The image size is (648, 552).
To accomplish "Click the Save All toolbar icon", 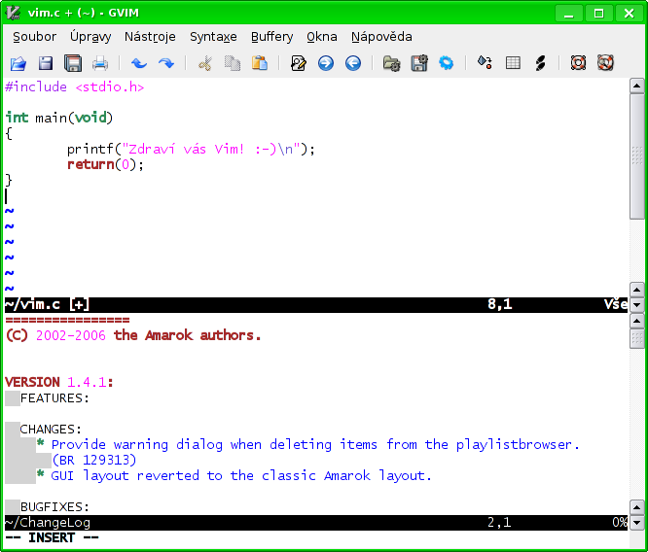I will (x=73, y=63).
